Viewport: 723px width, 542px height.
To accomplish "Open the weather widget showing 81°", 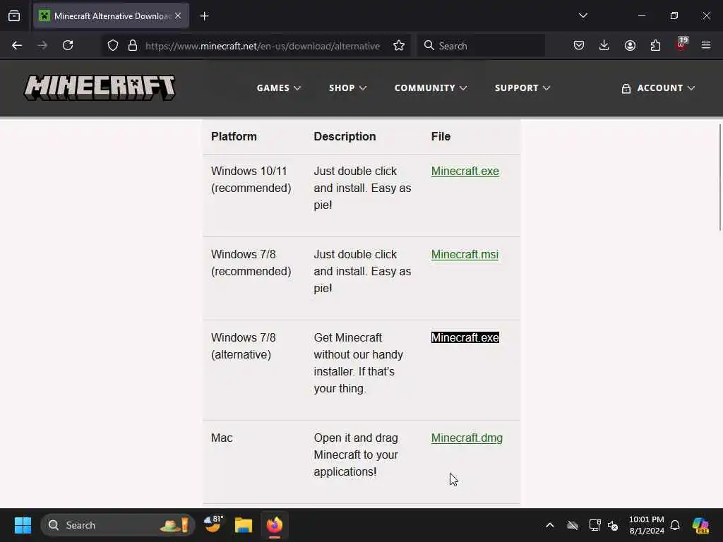I will point(213,524).
